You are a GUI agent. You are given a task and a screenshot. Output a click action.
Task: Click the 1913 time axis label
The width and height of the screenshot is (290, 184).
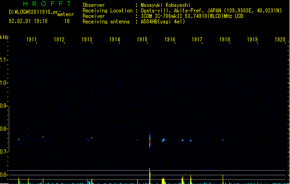point(87,40)
